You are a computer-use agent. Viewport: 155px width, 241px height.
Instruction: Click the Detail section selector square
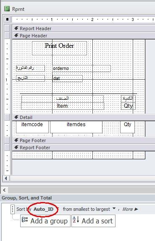pos(7,117)
